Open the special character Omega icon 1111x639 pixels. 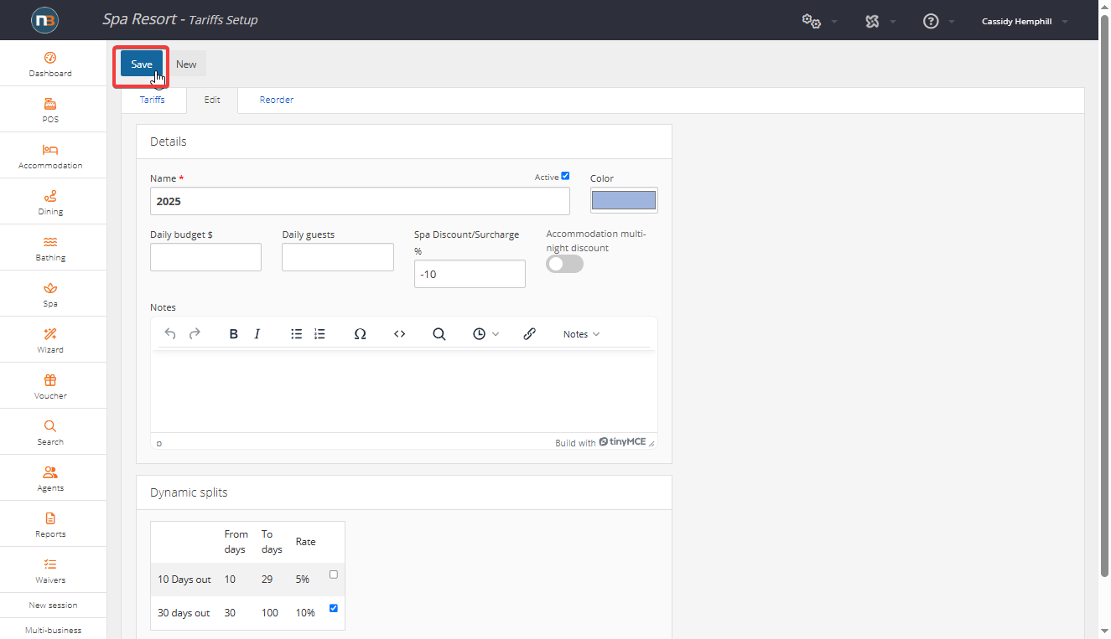pos(360,334)
